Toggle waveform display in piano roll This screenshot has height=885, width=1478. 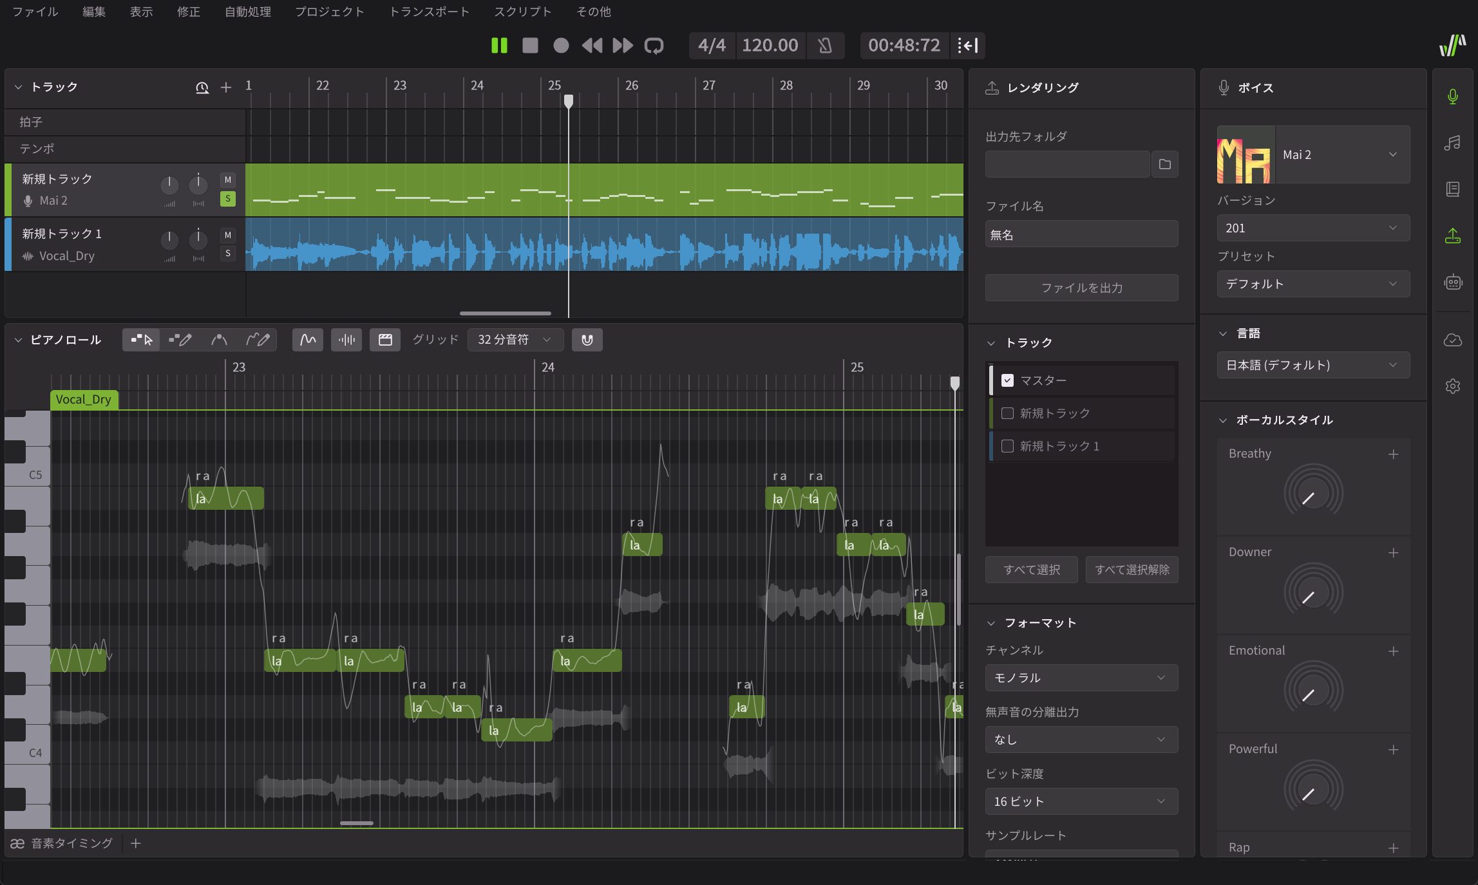click(346, 340)
